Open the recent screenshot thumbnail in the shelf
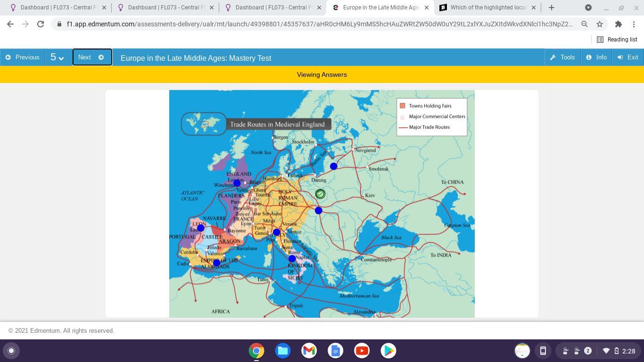This screenshot has height=362, width=644. point(522,351)
